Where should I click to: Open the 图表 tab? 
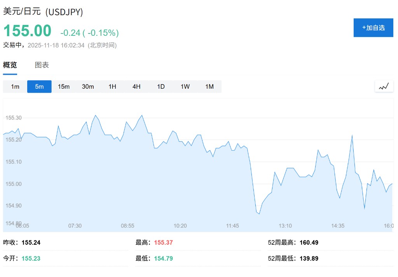[42, 65]
